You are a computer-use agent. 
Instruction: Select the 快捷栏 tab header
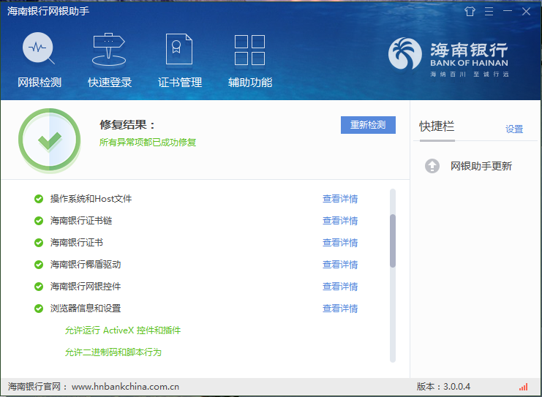[x=437, y=126]
